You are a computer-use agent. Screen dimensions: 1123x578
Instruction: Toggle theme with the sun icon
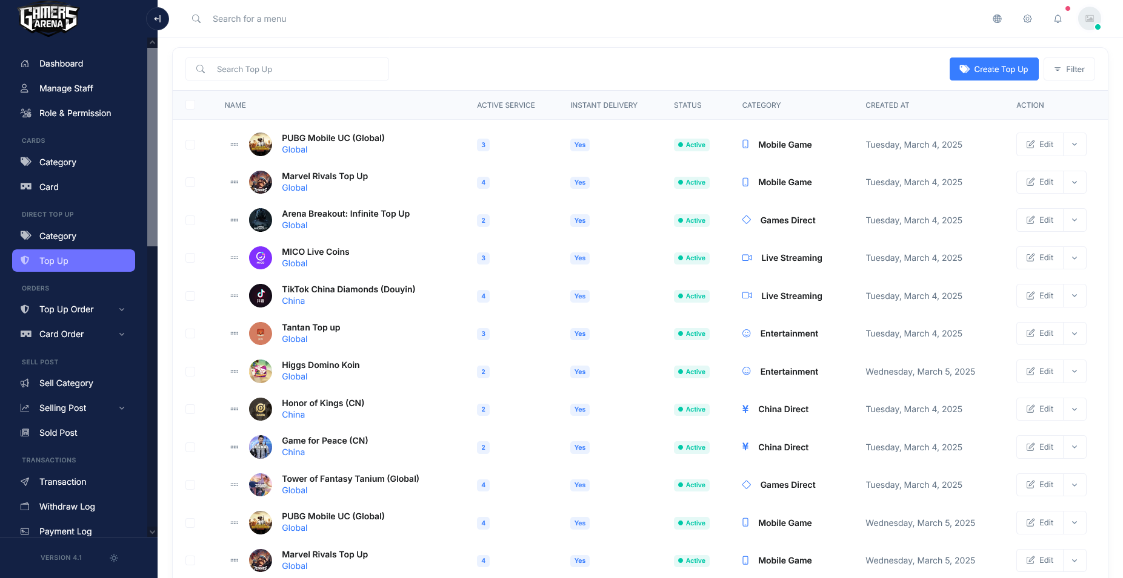(x=114, y=558)
